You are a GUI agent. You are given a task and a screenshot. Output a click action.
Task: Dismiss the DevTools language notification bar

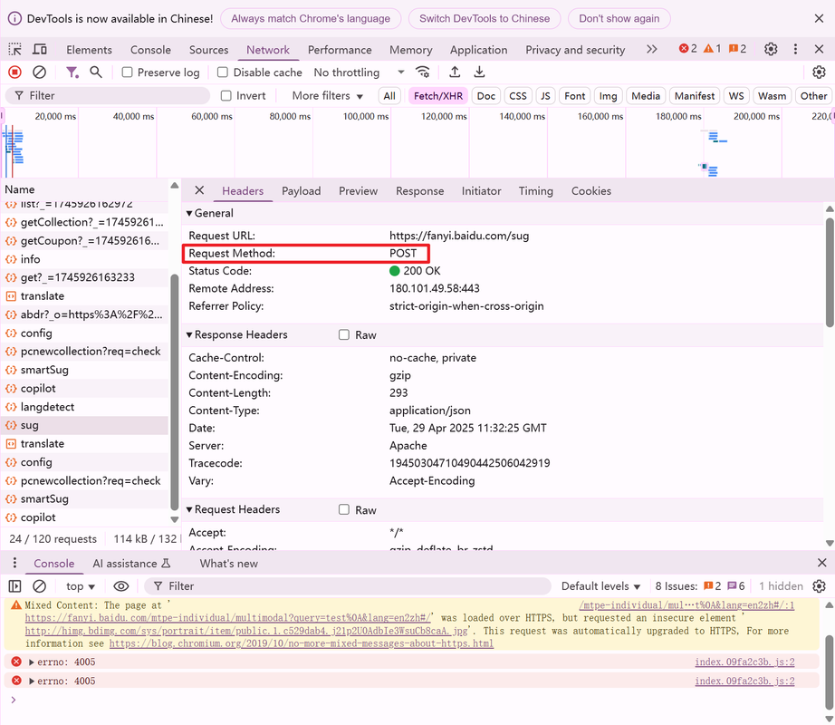[819, 19]
